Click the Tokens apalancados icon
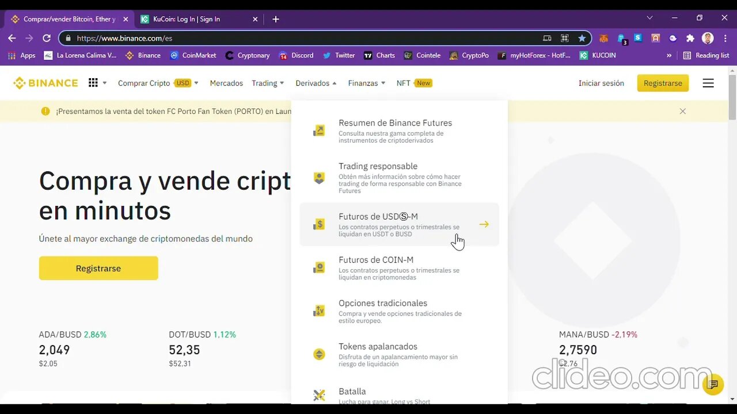737x414 pixels. [x=319, y=354]
